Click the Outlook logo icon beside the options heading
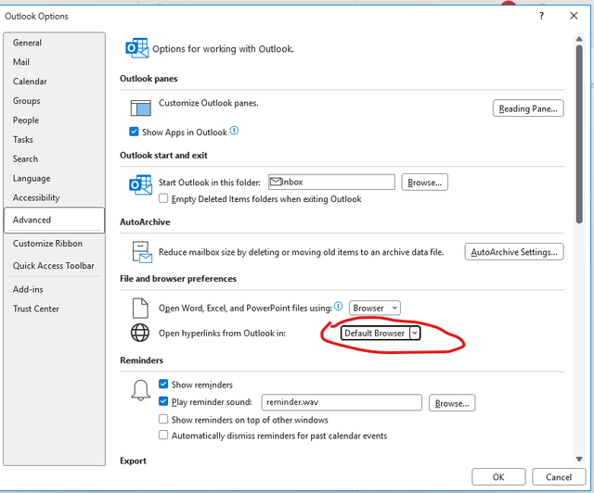The height and width of the screenshot is (493, 594). (x=136, y=48)
